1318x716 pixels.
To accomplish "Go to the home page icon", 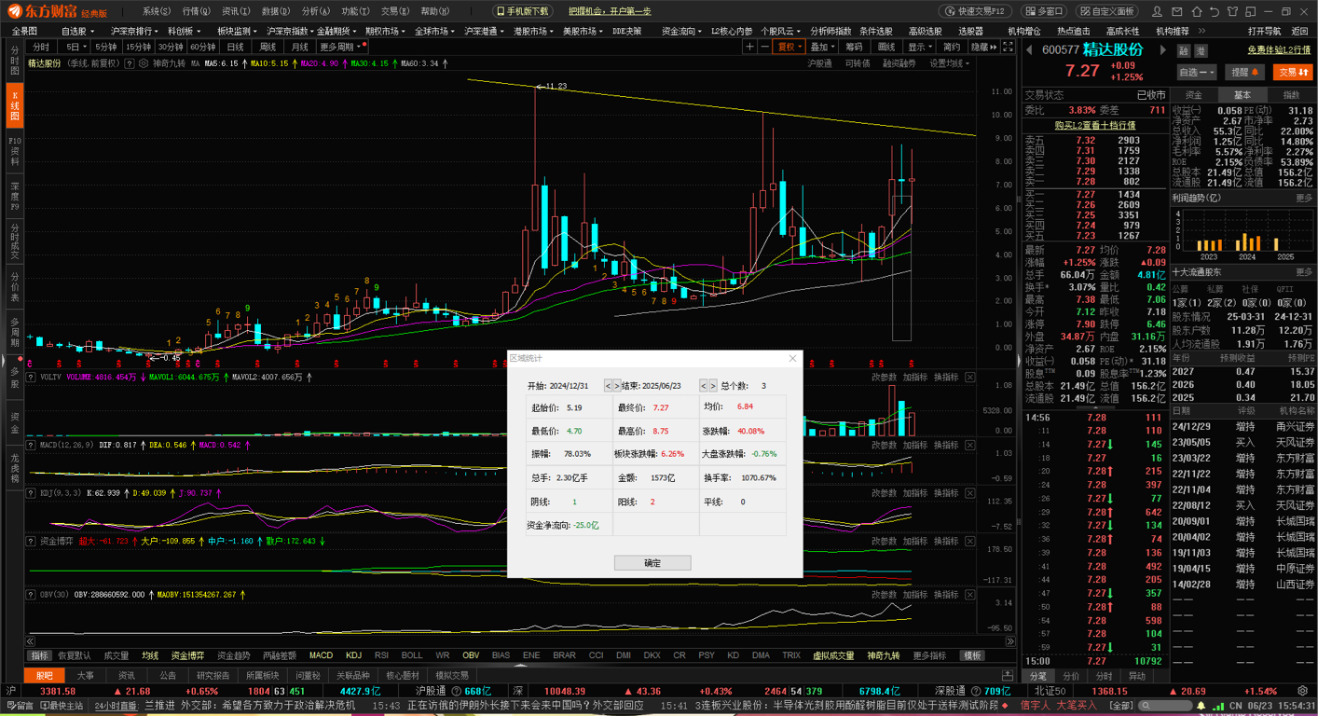I will (1197, 11).
